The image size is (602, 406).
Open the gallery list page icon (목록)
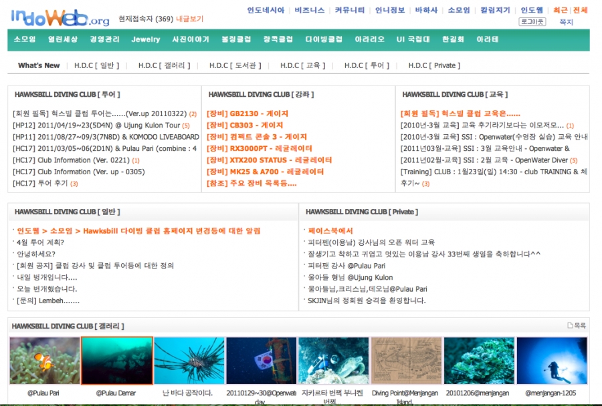576,326
